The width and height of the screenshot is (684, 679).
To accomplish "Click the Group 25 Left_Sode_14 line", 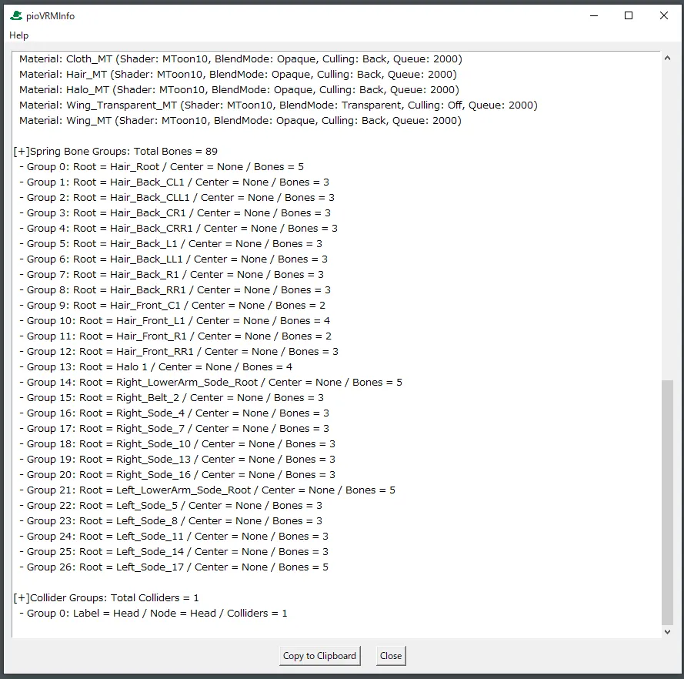I will (x=174, y=552).
